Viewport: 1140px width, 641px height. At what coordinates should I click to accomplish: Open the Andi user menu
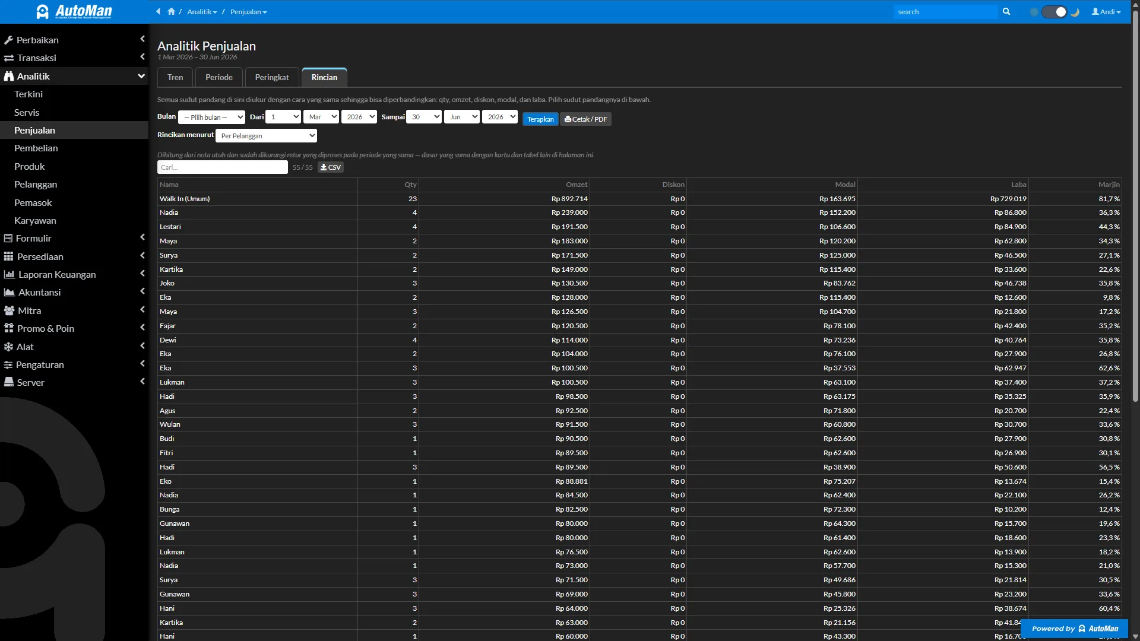[x=1106, y=12]
